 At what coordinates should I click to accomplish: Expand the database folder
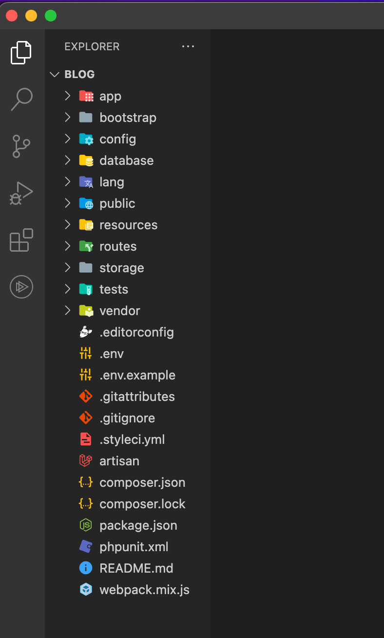(x=126, y=160)
